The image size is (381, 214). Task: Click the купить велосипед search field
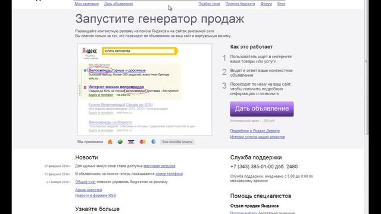tap(139, 51)
